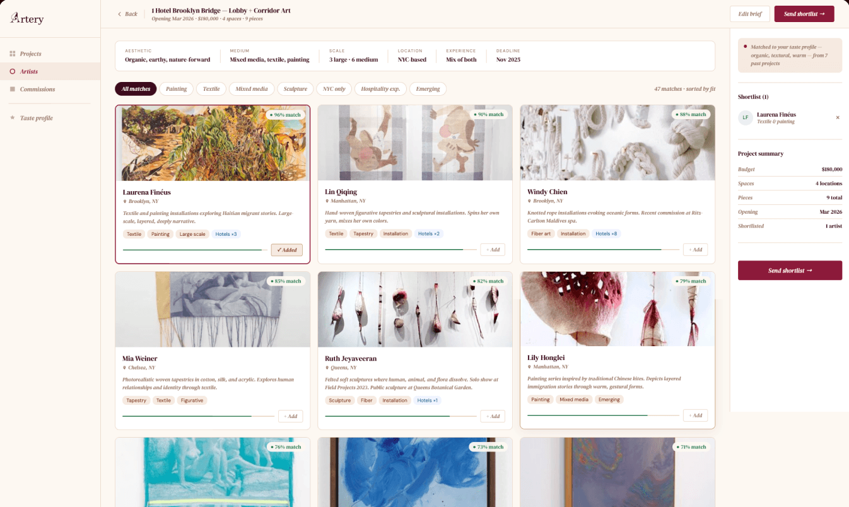Click Figurative tag on Mia Weiner
The height and width of the screenshot is (507, 849).
point(192,400)
